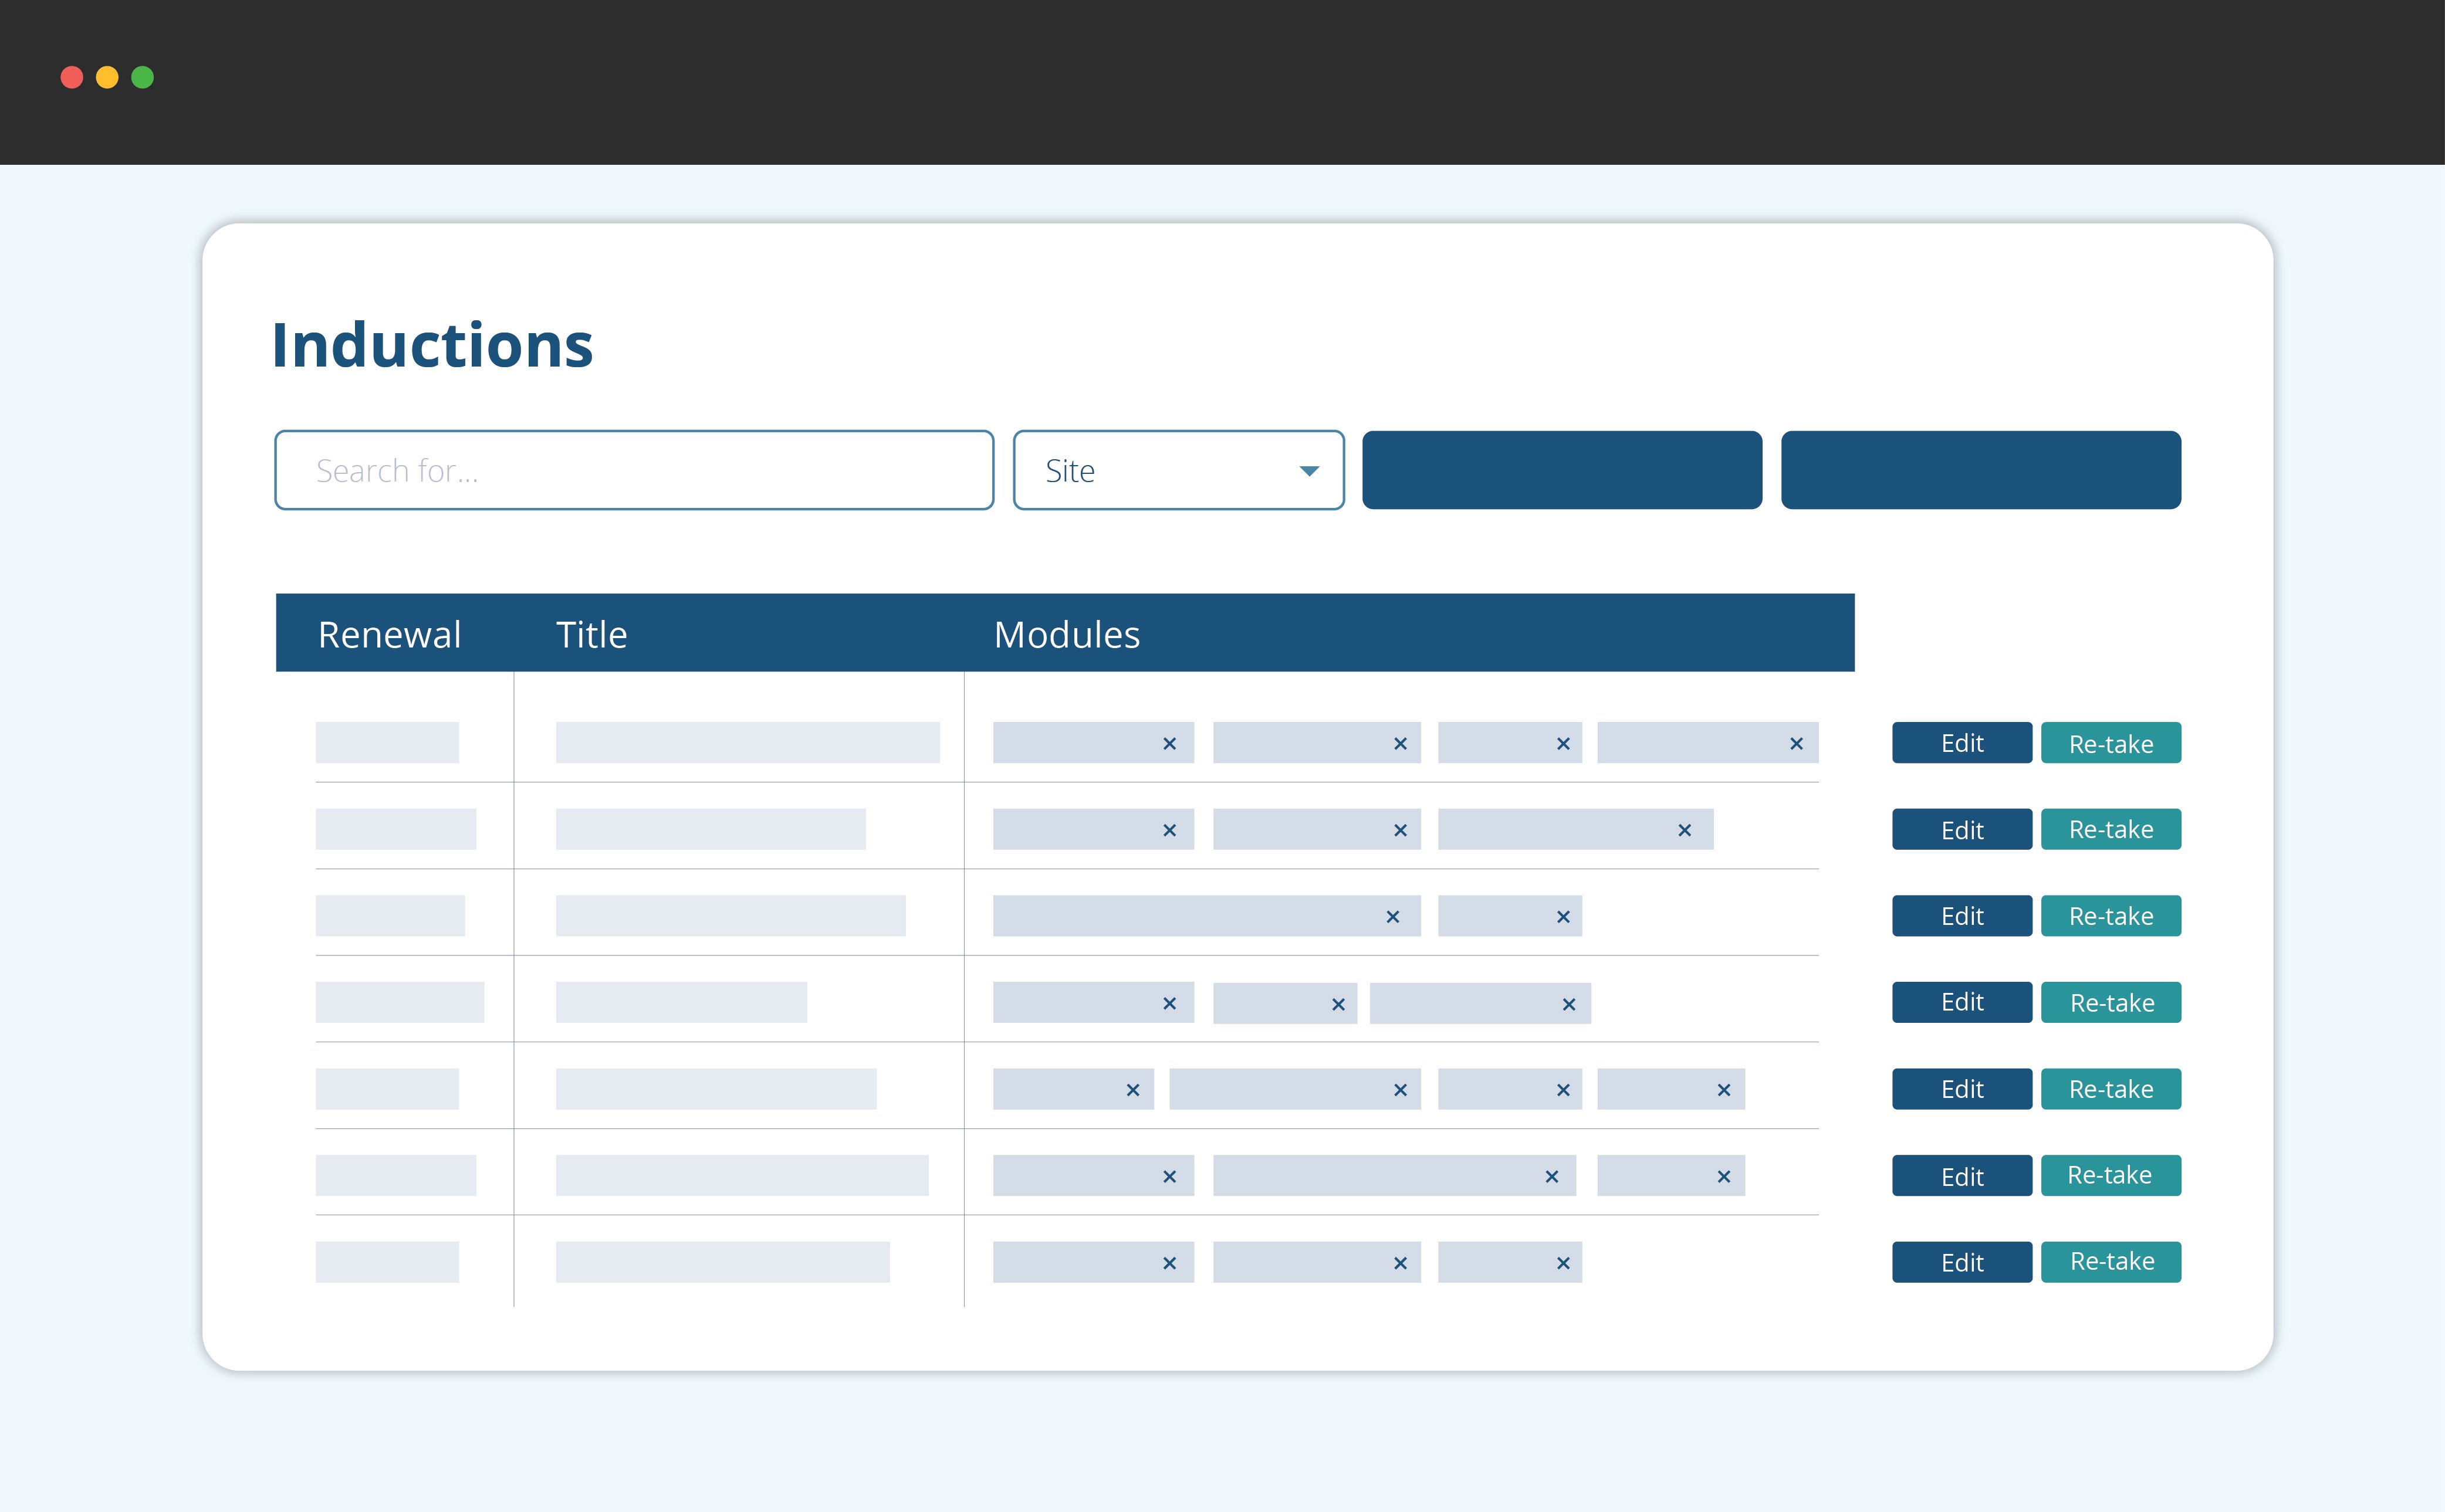Click the Search for... input field

pos(633,470)
